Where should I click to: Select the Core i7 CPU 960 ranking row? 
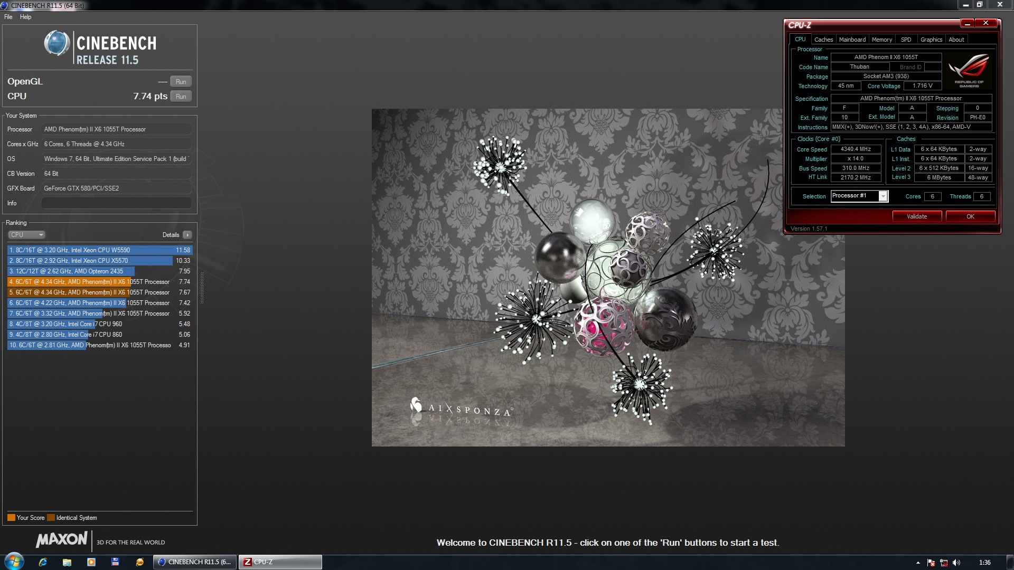pos(100,324)
